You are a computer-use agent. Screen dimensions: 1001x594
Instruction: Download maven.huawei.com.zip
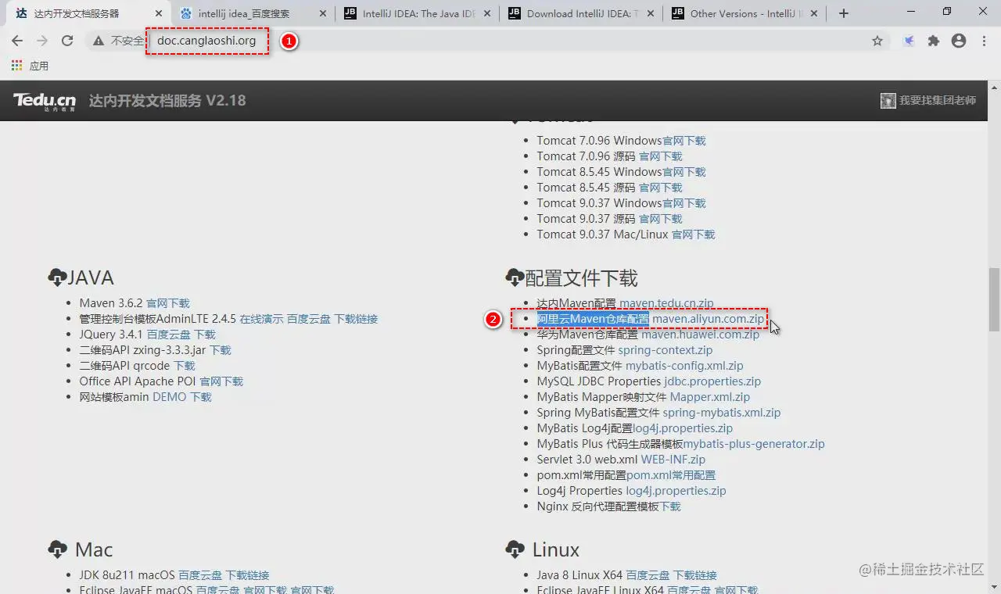click(x=700, y=335)
